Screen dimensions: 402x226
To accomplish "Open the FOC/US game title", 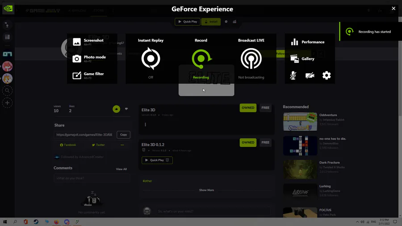I will point(325,210).
